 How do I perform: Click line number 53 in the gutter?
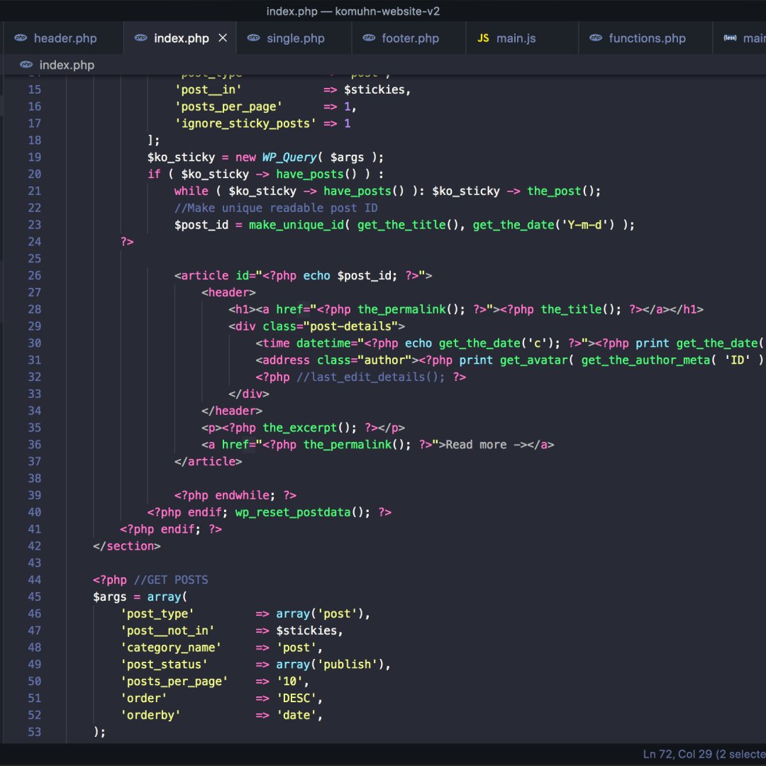click(34, 732)
